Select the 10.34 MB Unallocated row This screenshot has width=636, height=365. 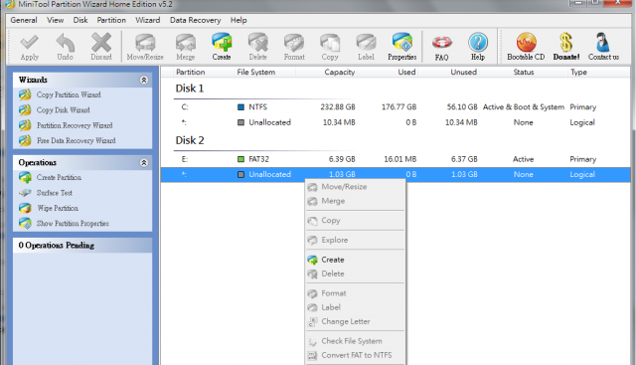point(396,122)
